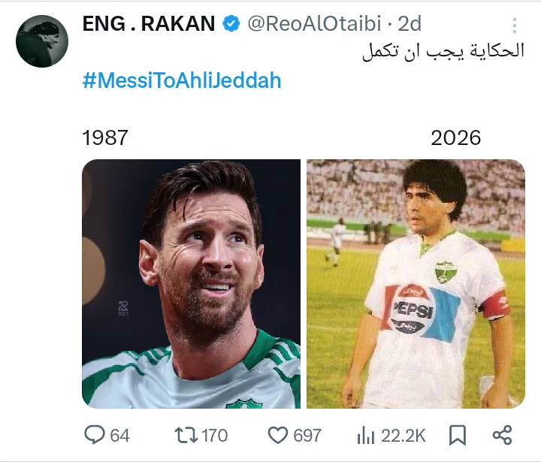Click the 22.2K views count
The image size is (541, 465).
[x=403, y=435]
